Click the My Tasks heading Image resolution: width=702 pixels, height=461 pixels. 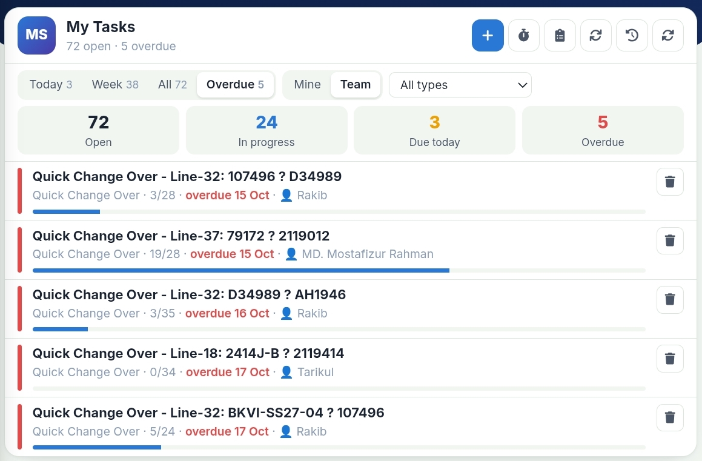101,27
